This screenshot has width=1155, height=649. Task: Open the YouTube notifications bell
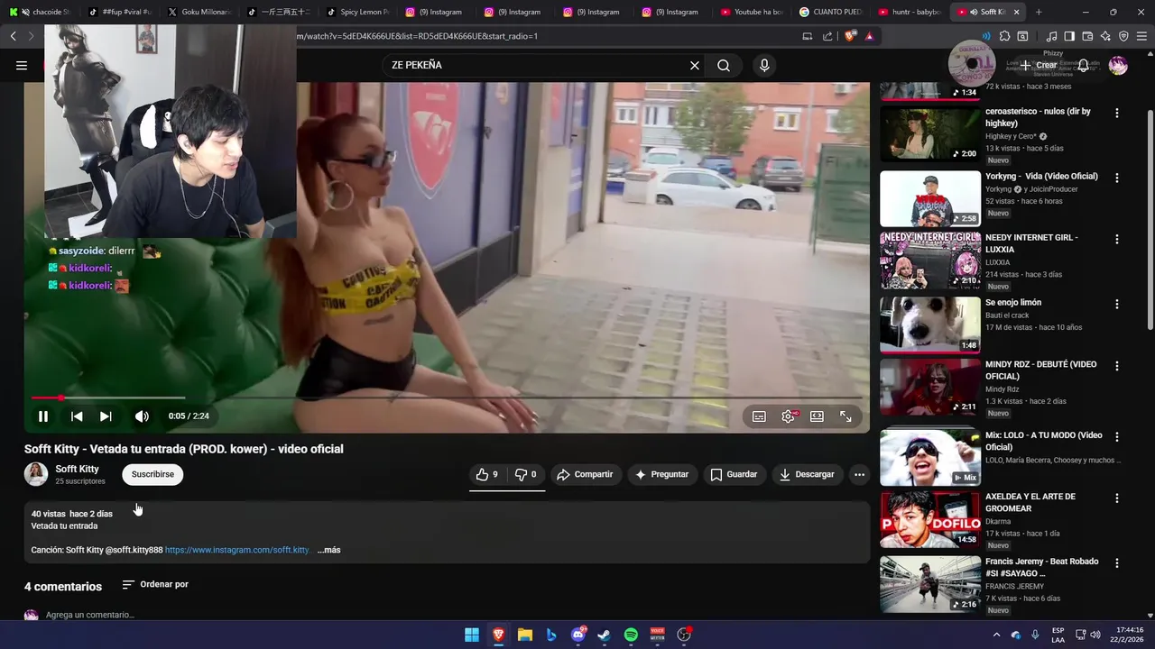[x=1083, y=65]
